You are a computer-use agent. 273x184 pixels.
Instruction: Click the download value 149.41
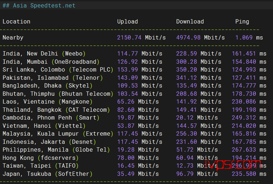tap(186, 110)
